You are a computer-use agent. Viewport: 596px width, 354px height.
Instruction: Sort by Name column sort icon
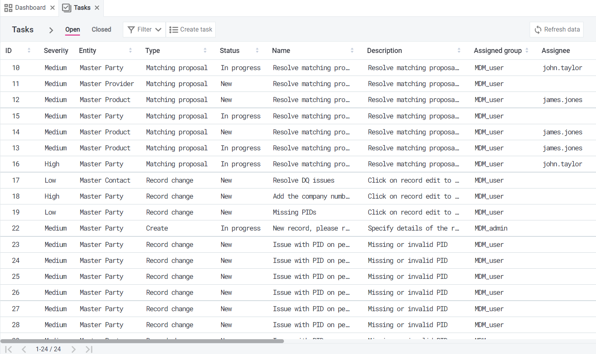tap(352, 51)
